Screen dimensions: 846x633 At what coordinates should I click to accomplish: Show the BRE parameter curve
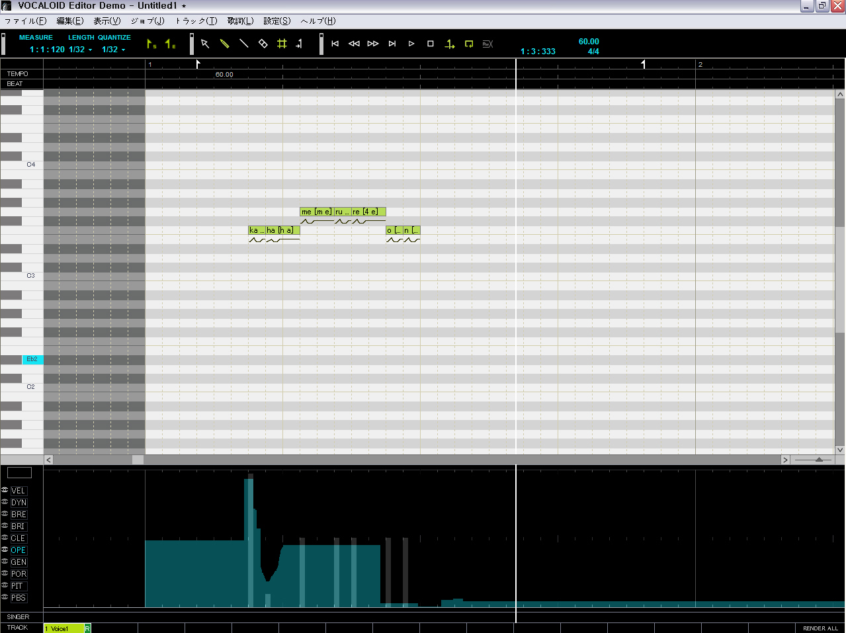click(x=19, y=515)
